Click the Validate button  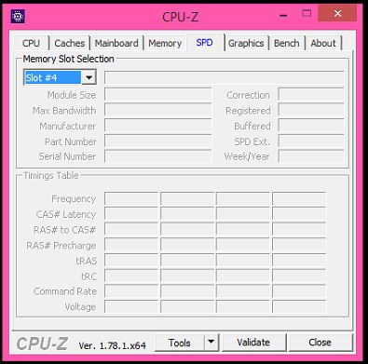[253, 343]
